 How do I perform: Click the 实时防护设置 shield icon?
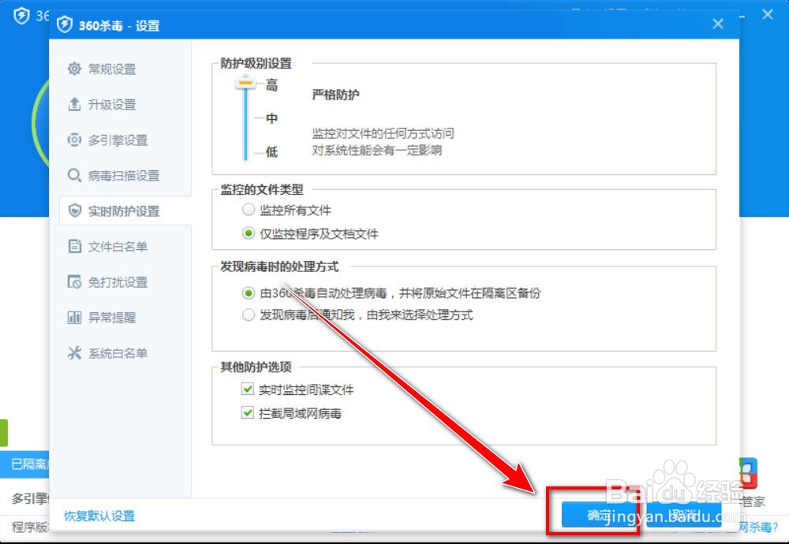click(x=74, y=211)
